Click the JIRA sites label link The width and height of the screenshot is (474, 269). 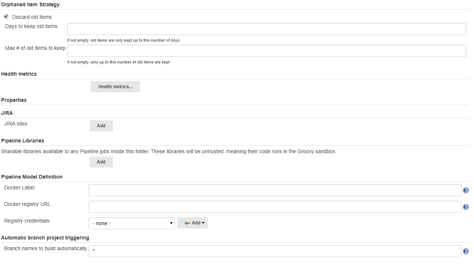[x=16, y=124]
